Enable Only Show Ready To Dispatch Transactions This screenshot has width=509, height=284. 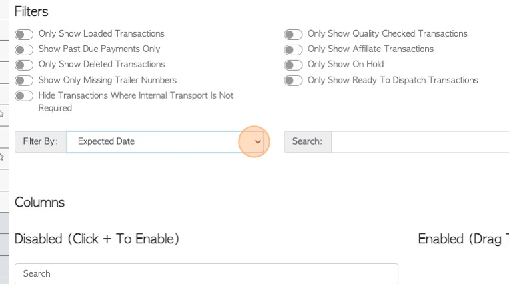tap(293, 80)
